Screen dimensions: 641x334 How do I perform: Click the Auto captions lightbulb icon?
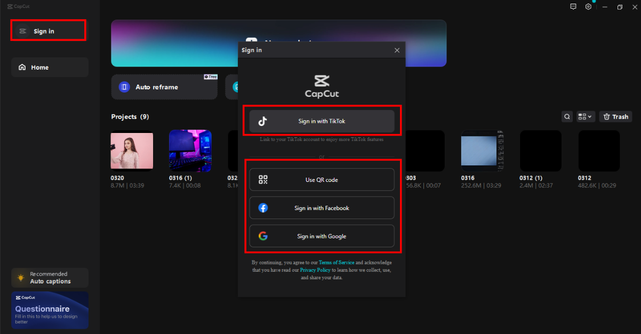point(21,278)
